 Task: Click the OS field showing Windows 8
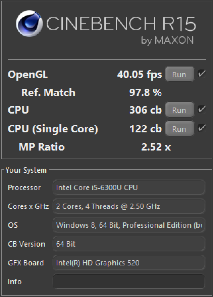(128, 225)
